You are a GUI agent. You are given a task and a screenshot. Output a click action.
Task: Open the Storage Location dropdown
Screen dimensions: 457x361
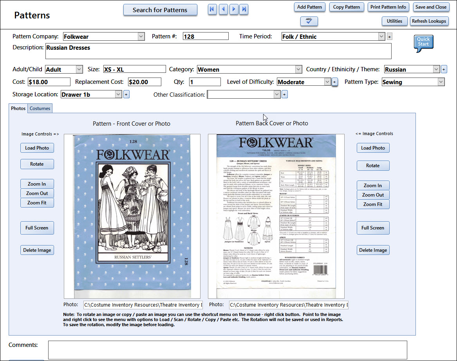(118, 94)
